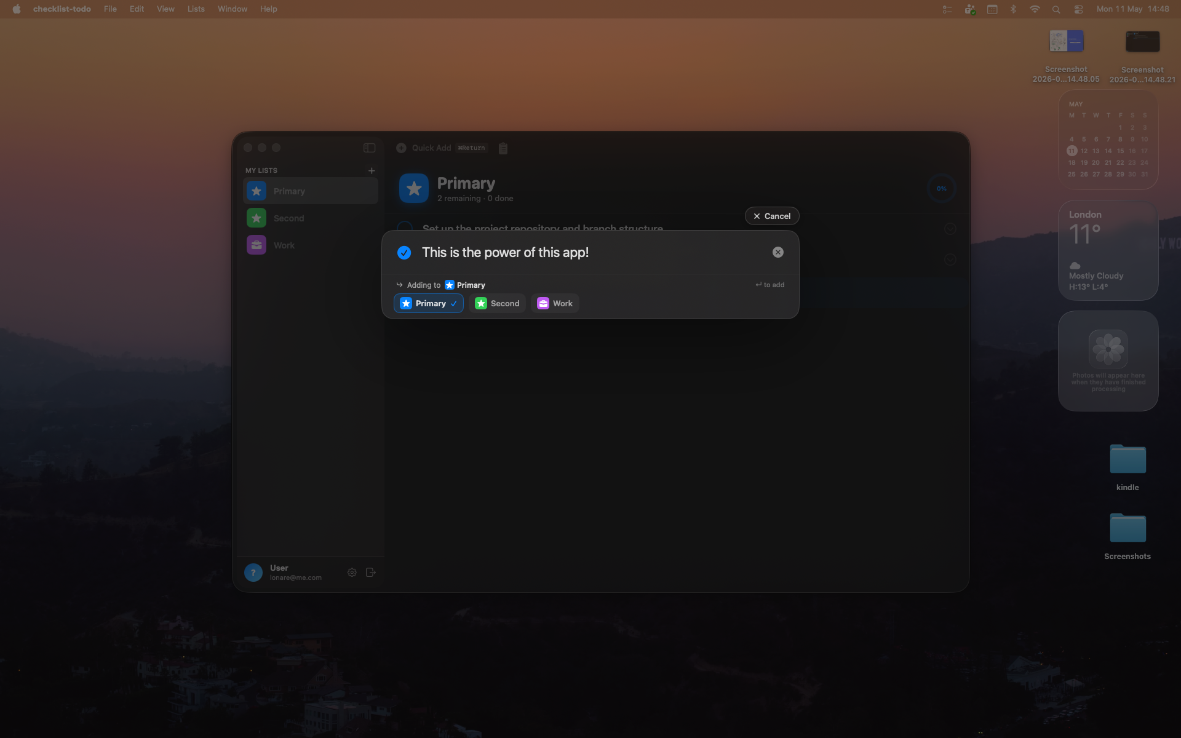Click the calendar icon in the menu bar
The image size is (1181, 738).
pyautogui.click(x=992, y=9)
